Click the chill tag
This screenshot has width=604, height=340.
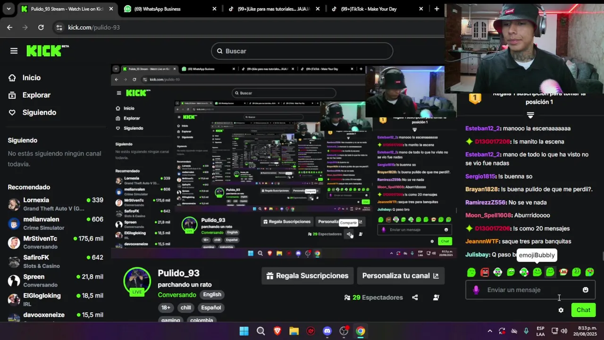pos(186,307)
